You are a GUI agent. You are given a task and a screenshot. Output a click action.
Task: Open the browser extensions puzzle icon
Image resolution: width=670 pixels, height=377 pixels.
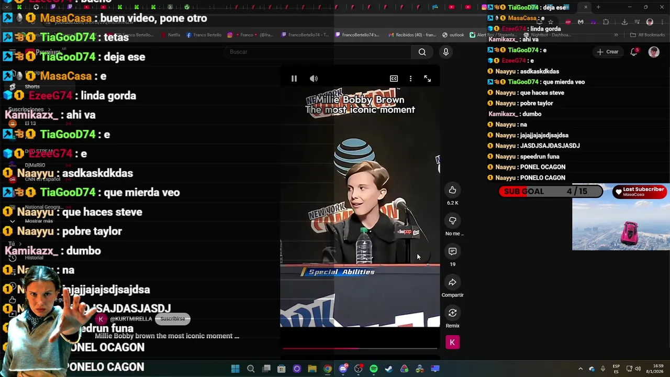[606, 22]
